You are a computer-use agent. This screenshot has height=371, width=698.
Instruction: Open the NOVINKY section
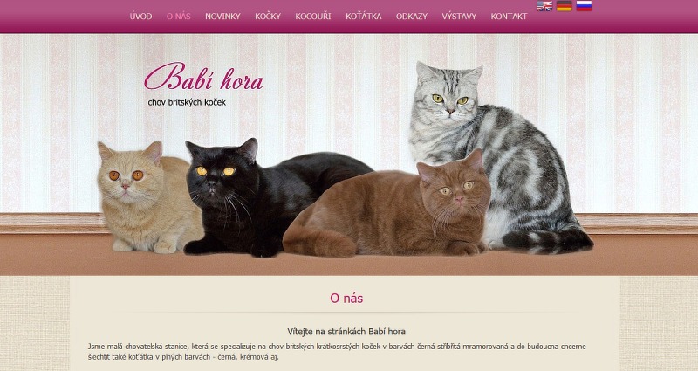point(222,17)
